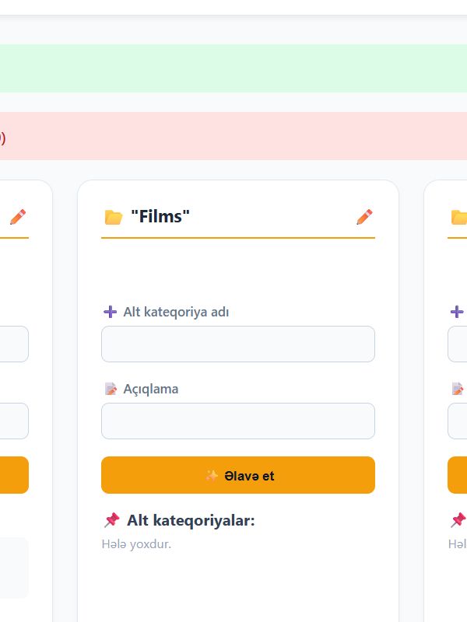Screen dimensions: 467x622
Task: Click the pushpin icon beside Alt kateqoriyalar in Films card
Action: click(111, 520)
